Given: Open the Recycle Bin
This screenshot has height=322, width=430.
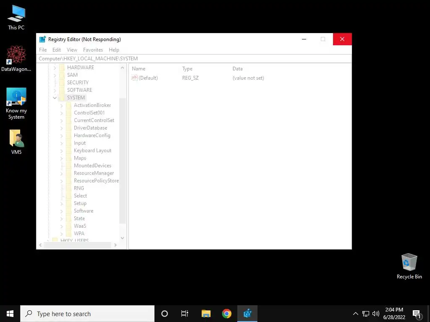Looking at the screenshot, I should click(x=409, y=266).
